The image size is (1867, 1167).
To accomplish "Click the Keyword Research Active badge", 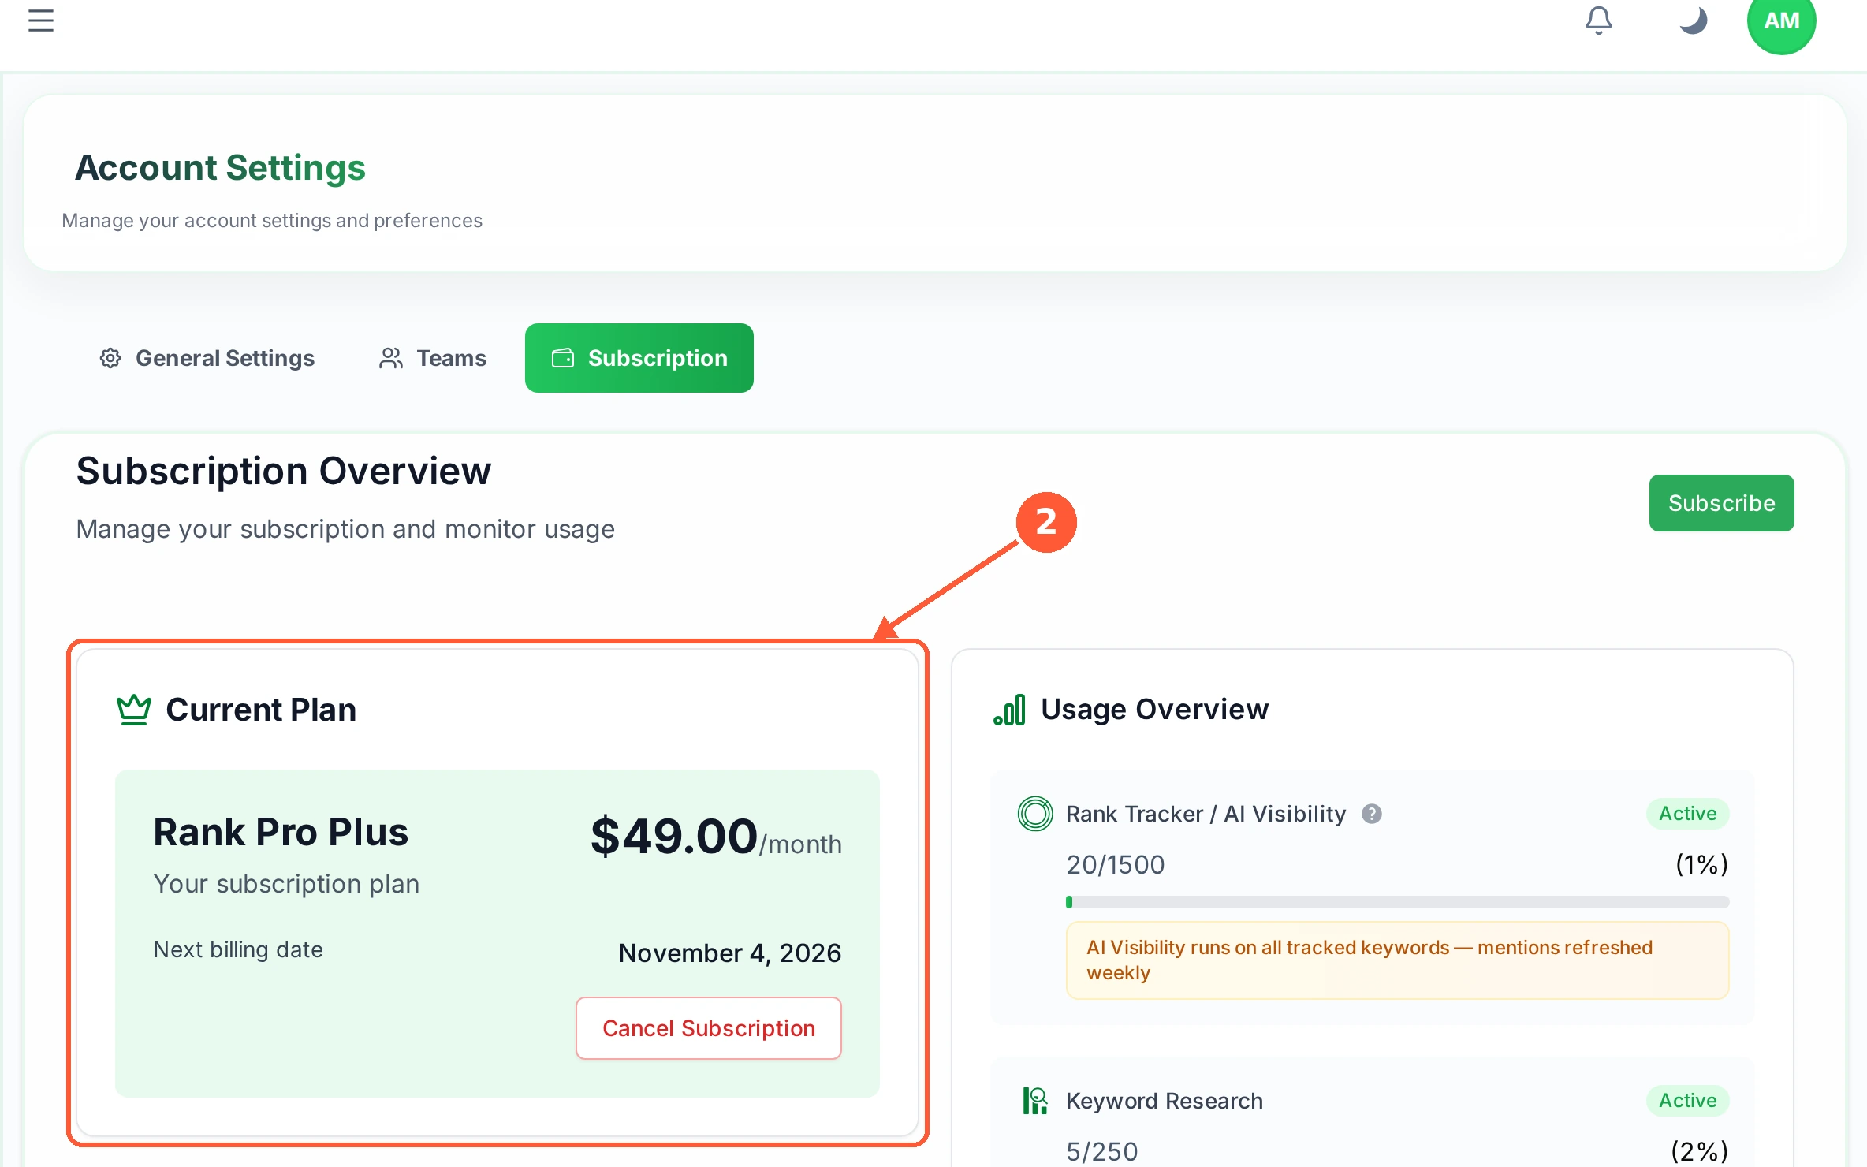I will coord(1687,1101).
